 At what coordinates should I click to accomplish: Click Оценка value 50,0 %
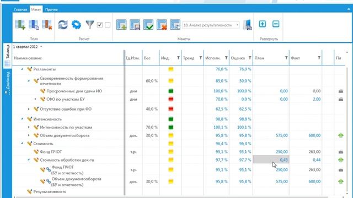pos(245,81)
